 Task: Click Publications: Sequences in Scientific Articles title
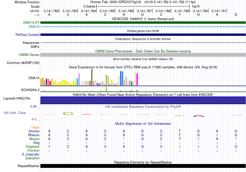click(x=143, y=39)
